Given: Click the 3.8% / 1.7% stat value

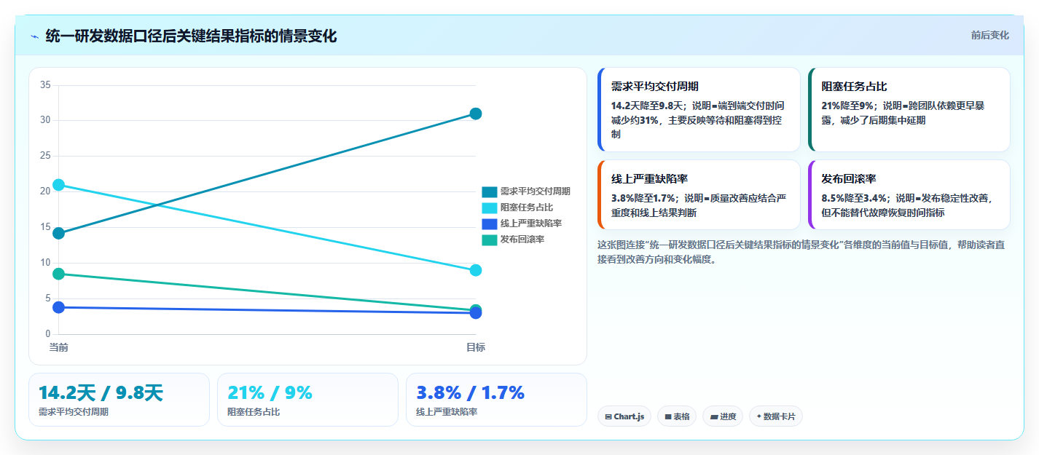Looking at the screenshot, I should (471, 393).
